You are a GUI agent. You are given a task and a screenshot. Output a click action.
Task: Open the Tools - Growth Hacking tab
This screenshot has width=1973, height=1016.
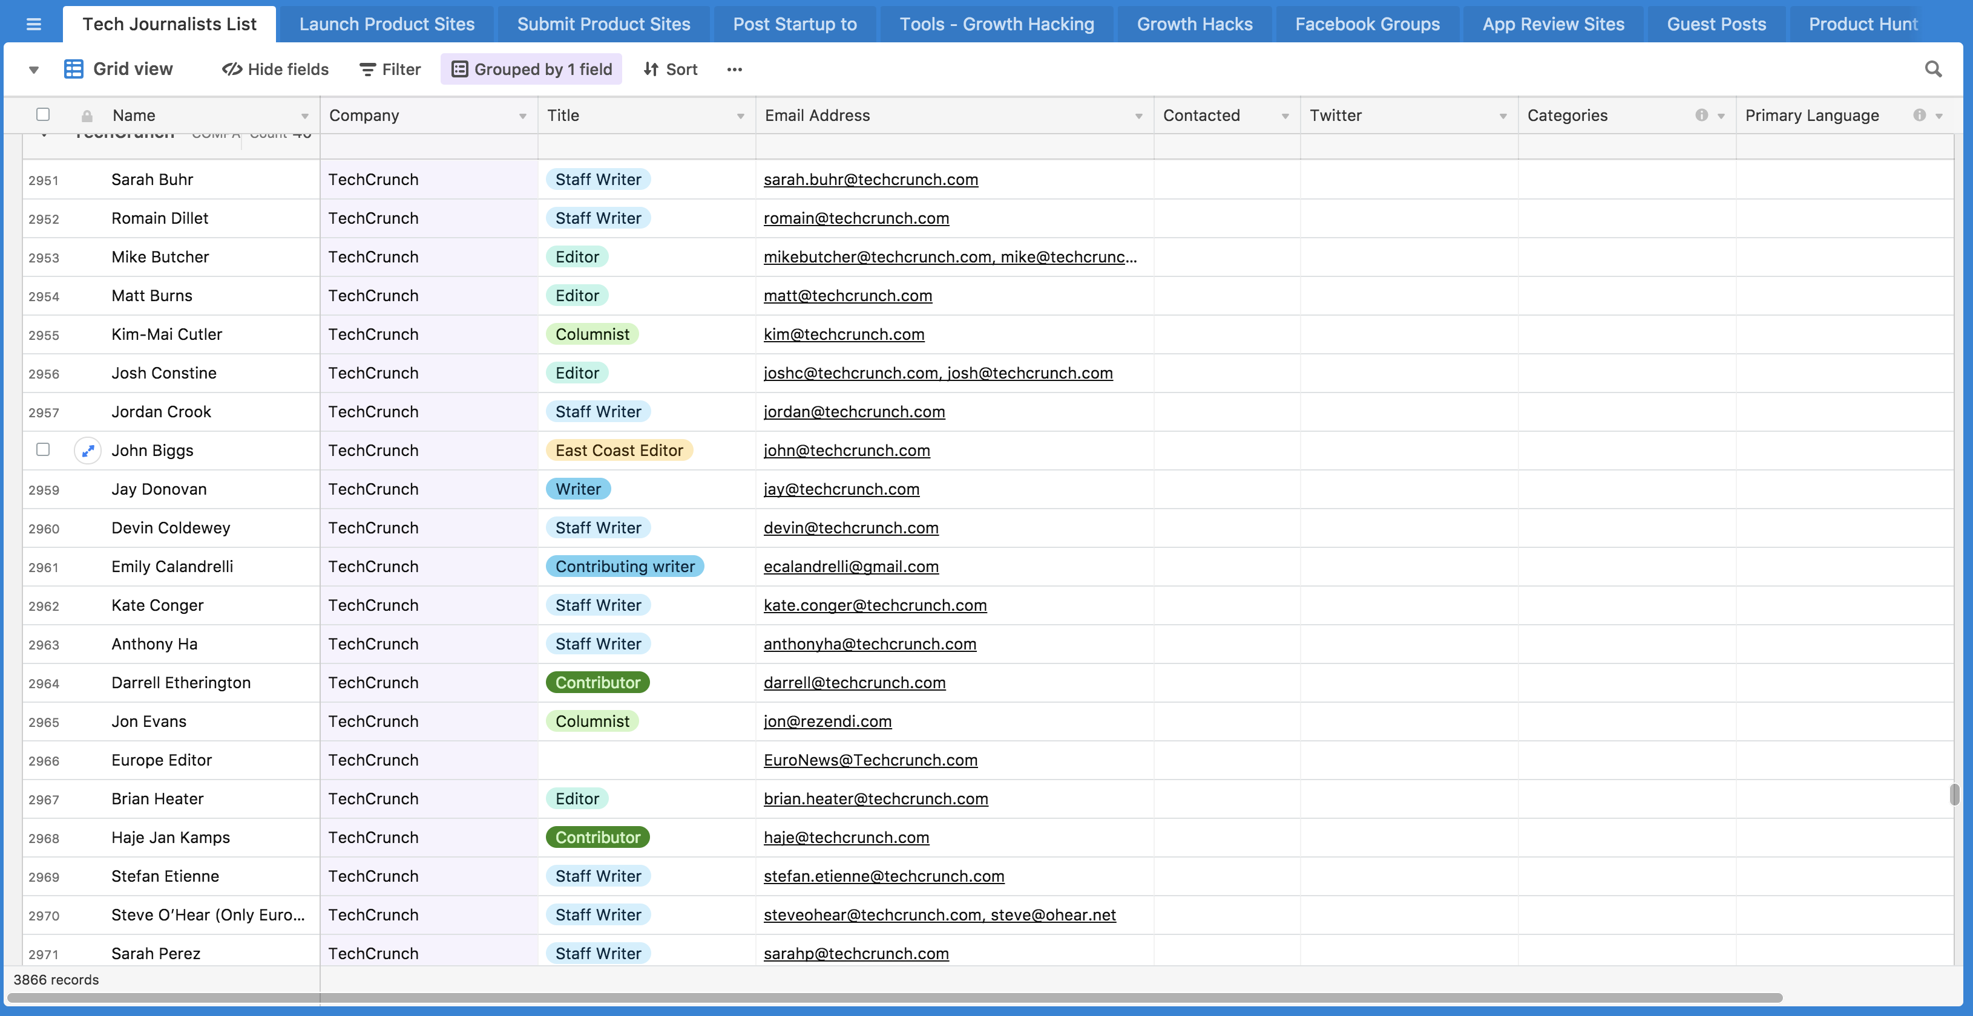997,24
